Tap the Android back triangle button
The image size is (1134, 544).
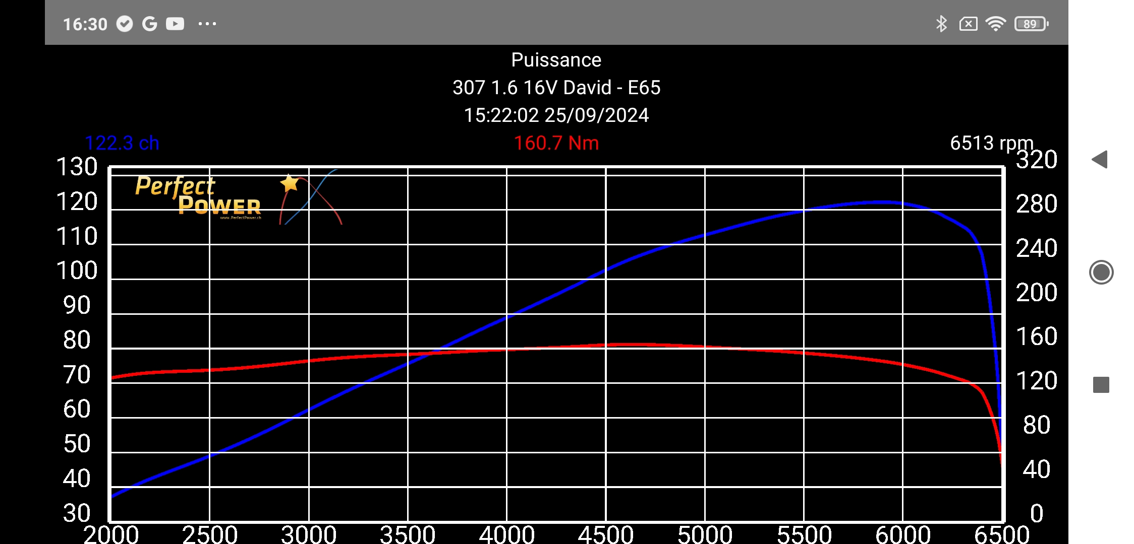click(x=1100, y=160)
